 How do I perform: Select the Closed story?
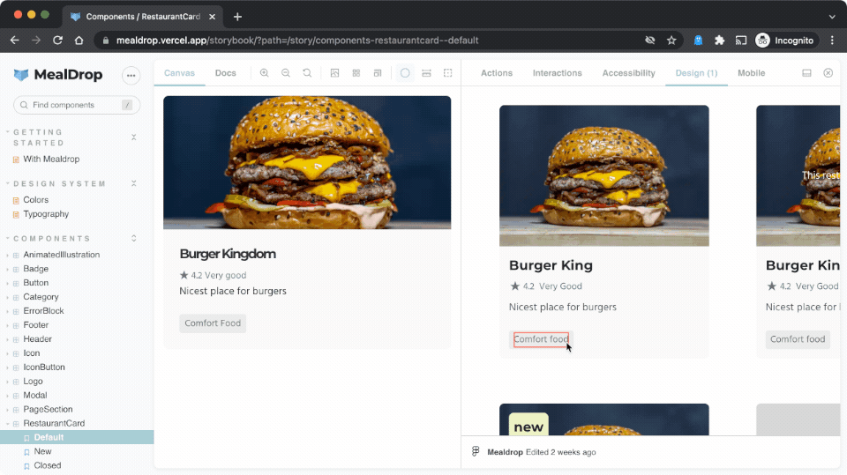(x=47, y=465)
